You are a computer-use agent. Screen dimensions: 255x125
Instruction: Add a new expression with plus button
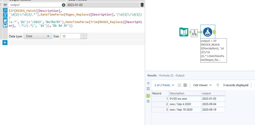[x=5, y=43]
